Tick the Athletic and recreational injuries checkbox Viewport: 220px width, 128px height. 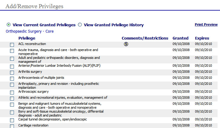tap(12, 98)
